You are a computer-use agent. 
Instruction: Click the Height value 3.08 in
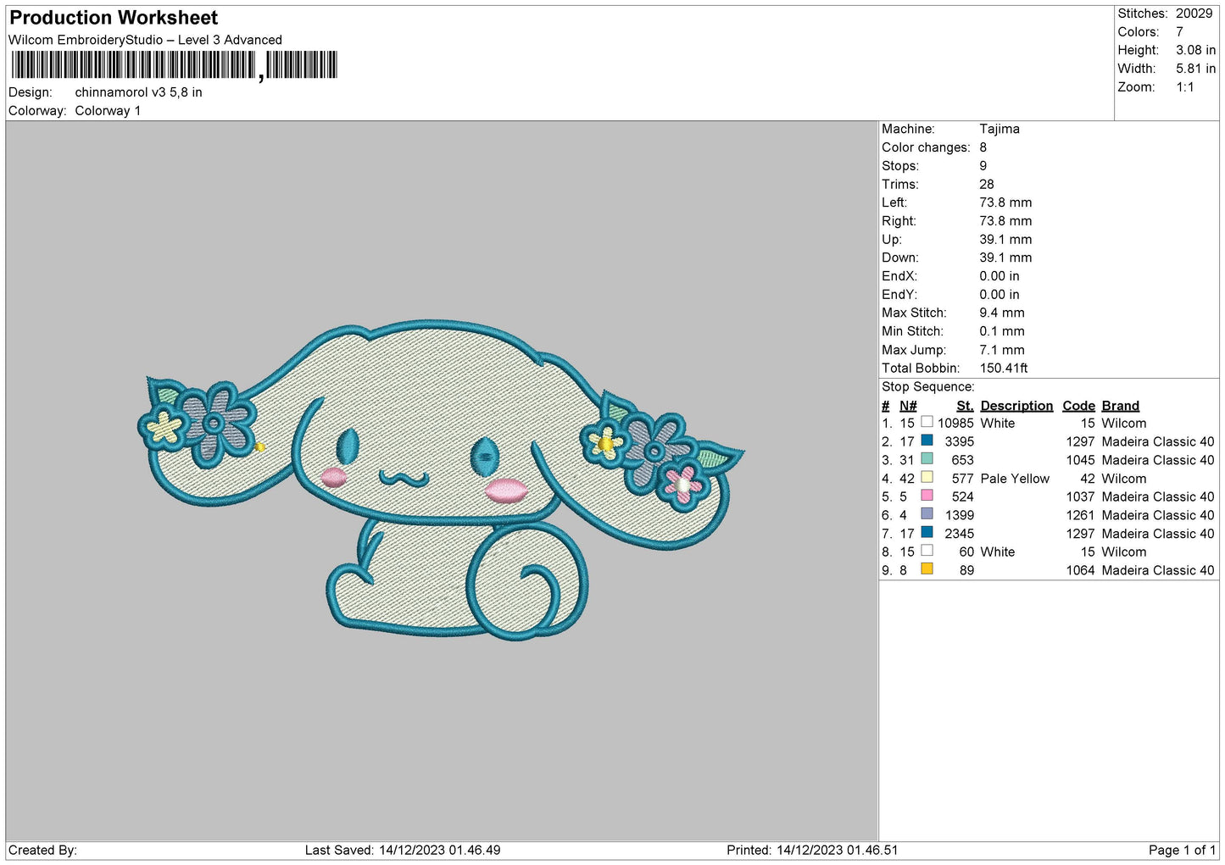pos(1195,51)
